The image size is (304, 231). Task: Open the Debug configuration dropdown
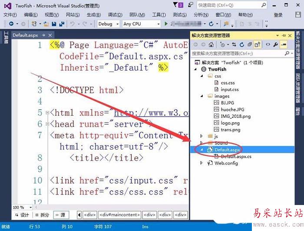[x=117, y=24]
